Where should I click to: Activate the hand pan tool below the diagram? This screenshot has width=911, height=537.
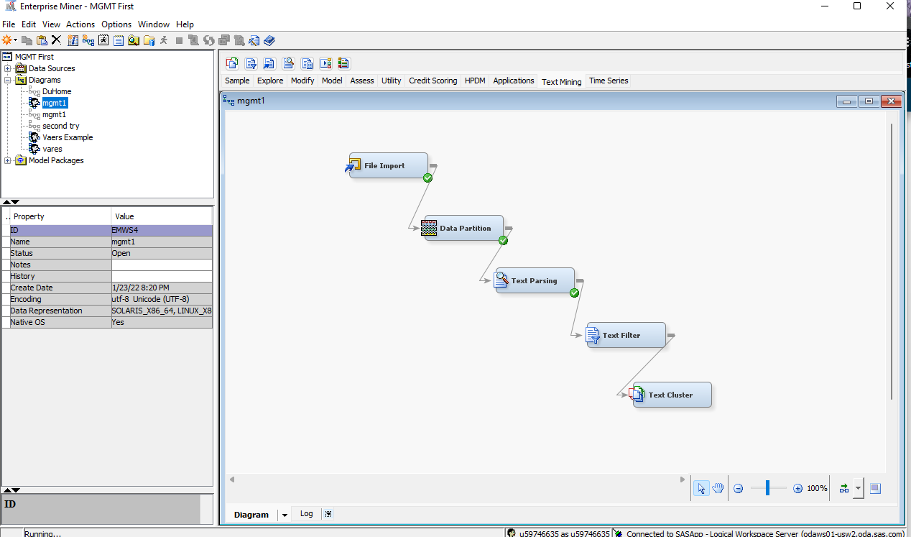(718, 488)
